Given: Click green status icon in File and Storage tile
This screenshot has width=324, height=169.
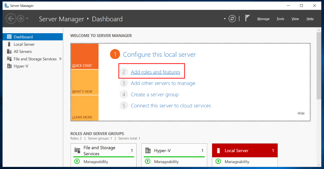Looking at the screenshot, I should click(77, 161).
